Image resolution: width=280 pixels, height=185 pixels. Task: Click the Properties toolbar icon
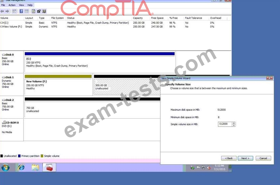[x=39, y=11]
